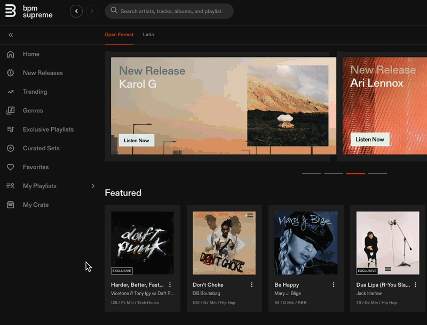The height and width of the screenshot is (325, 427).
Task: Click Dua Lipa (R-You Sla... title
Action: pyautogui.click(x=383, y=285)
